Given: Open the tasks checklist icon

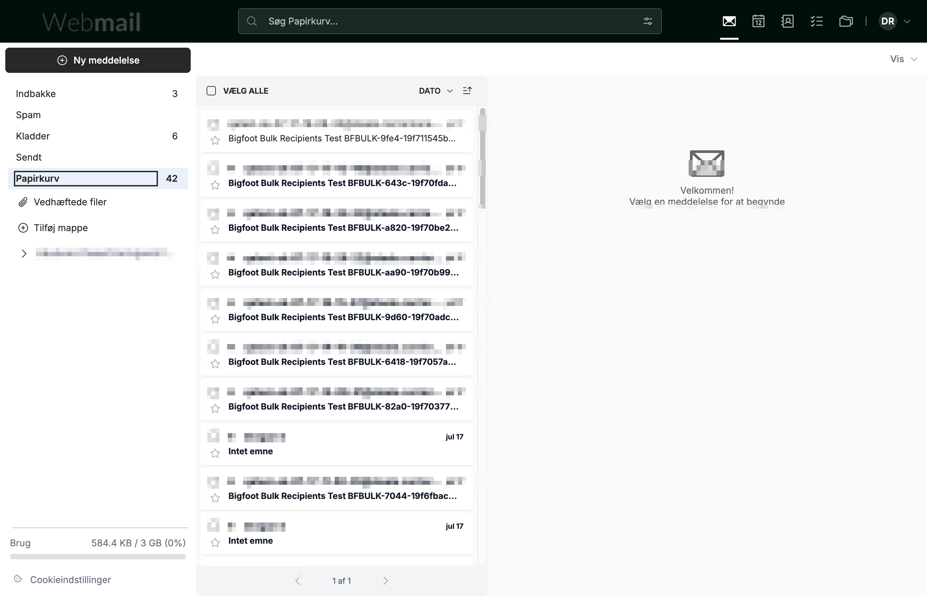Looking at the screenshot, I should click(x=816, y=21).
